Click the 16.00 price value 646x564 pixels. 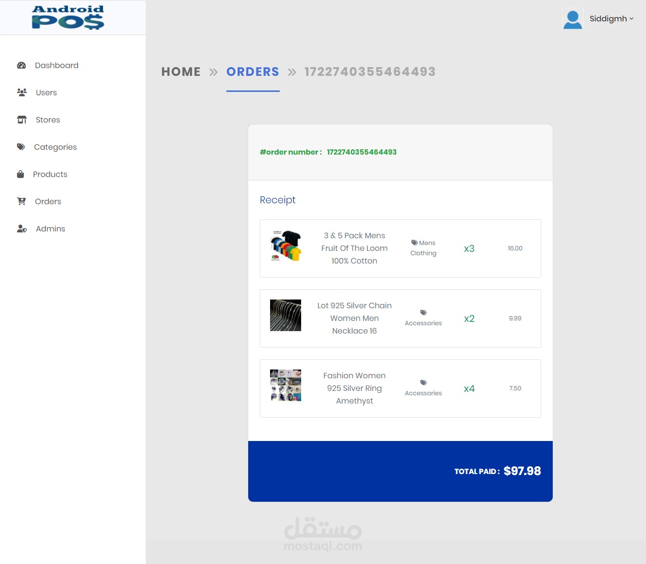pos(515,248)
